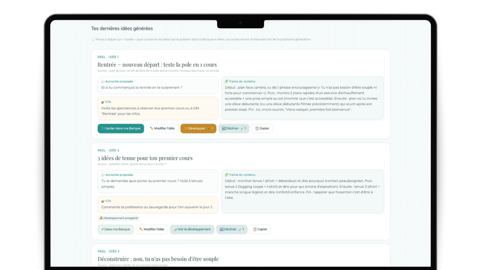Click the Dans ma Banque button on Idée 2
Viewport: 481px width, 270px height.
[116, 229]
